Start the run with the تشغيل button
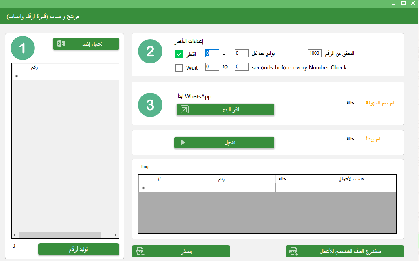419x261 pixels. tap(224, 142)
